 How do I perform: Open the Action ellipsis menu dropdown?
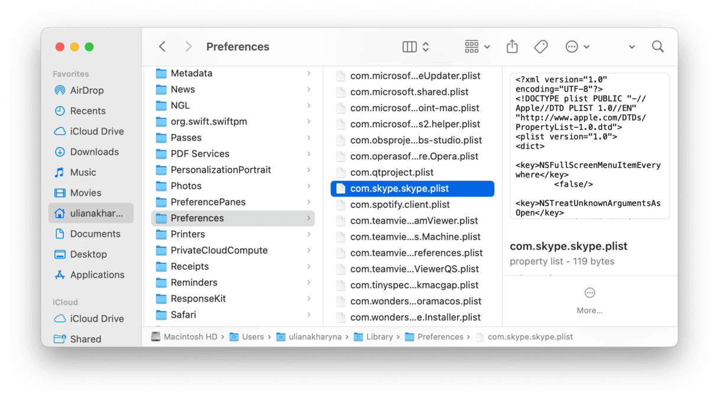[577, 47]
